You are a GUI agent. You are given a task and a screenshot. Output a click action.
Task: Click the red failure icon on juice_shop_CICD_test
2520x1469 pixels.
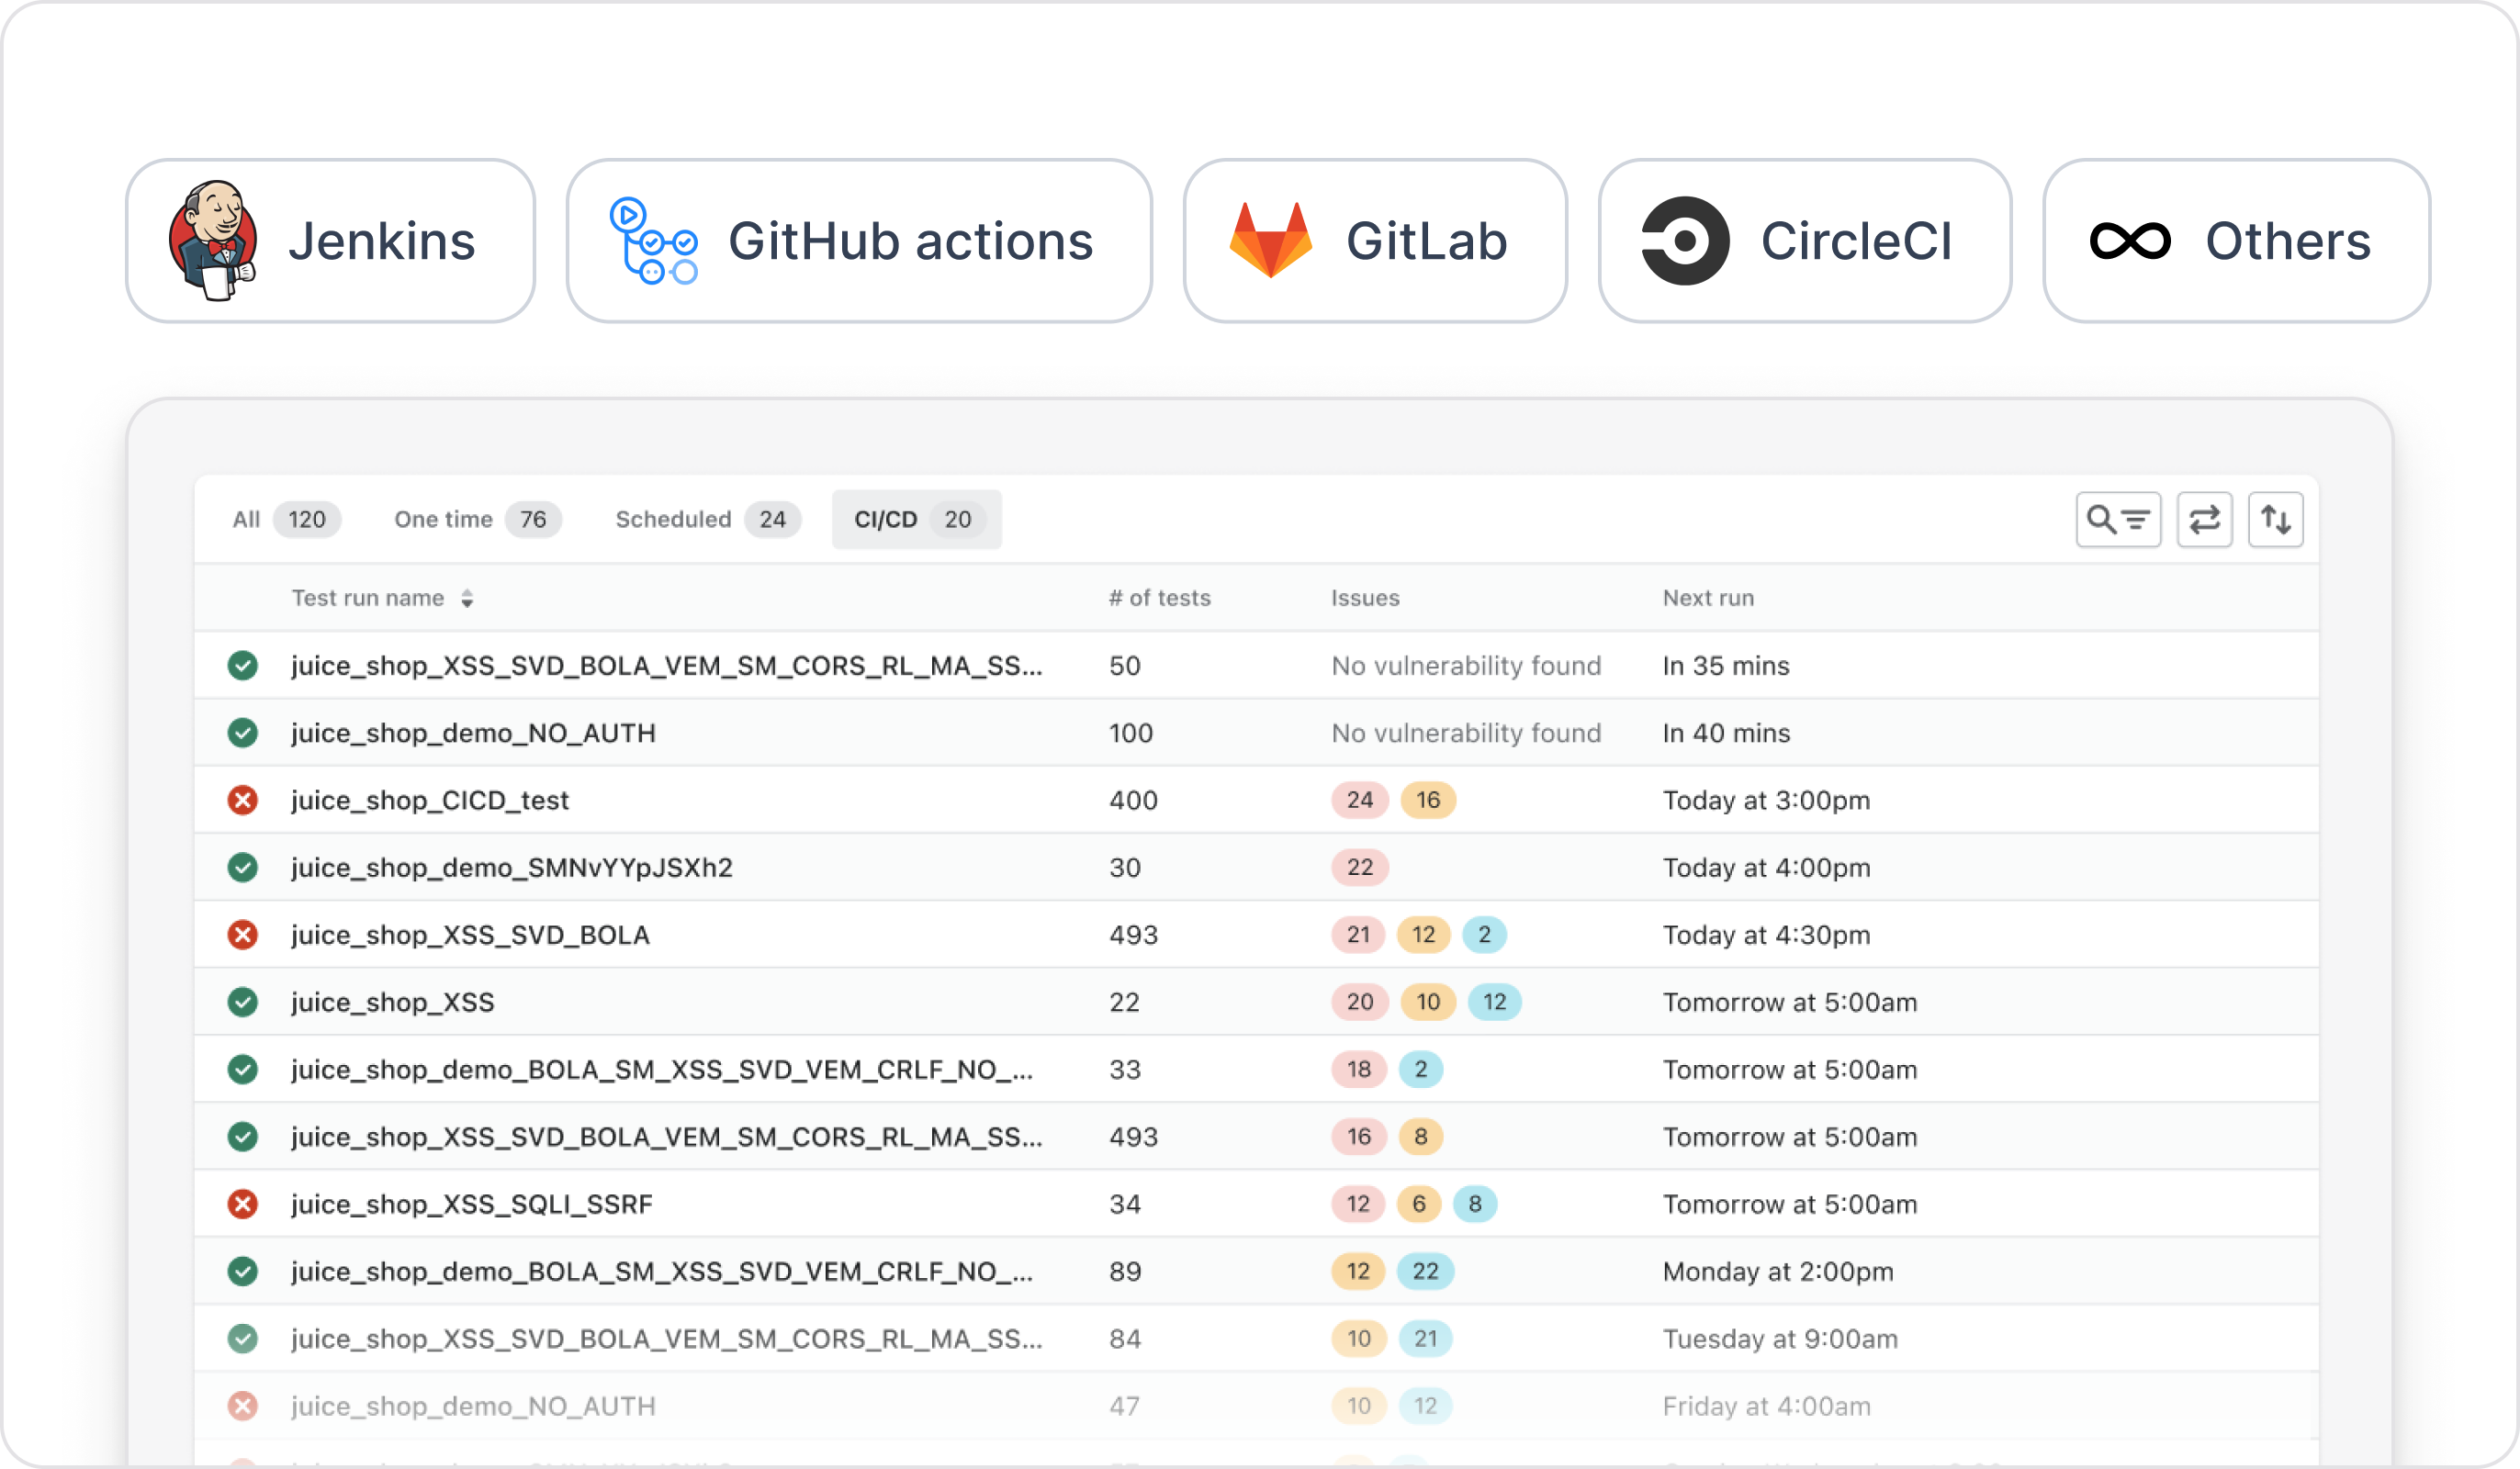click(243, 800)
